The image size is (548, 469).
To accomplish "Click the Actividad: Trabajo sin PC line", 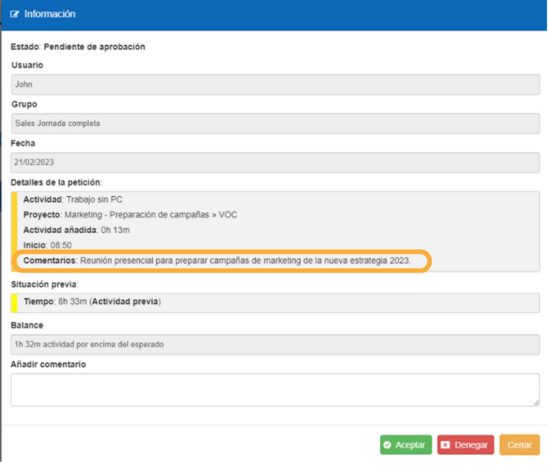I will click(x=73, y=200).
